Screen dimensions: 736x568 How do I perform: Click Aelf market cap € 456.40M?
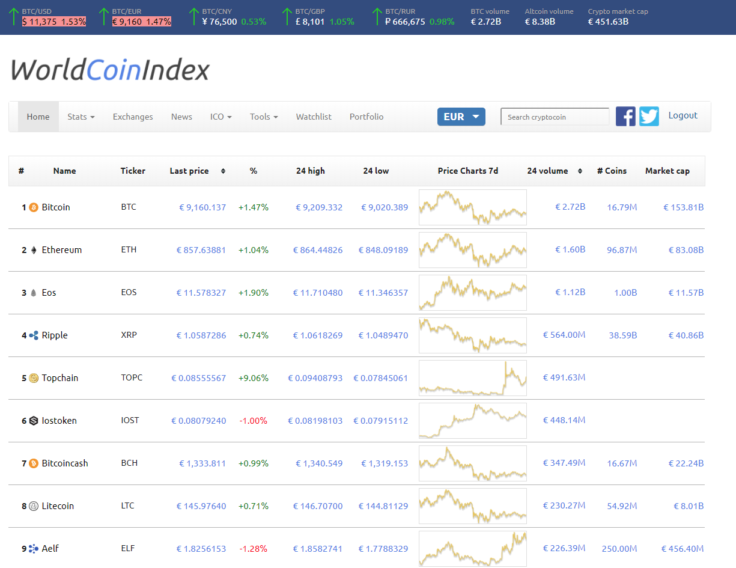[x=683, y=549]
